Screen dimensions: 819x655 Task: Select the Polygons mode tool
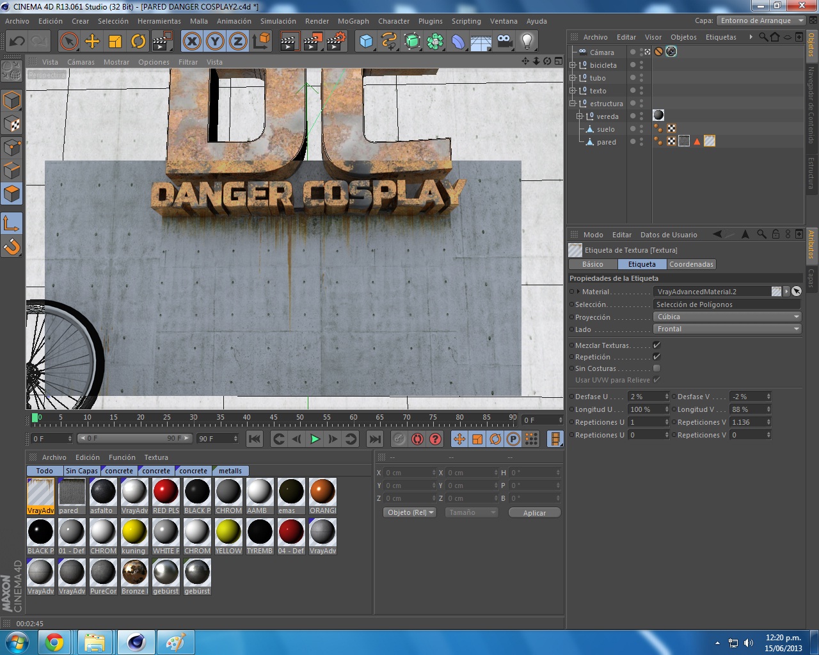click(12, 193)
